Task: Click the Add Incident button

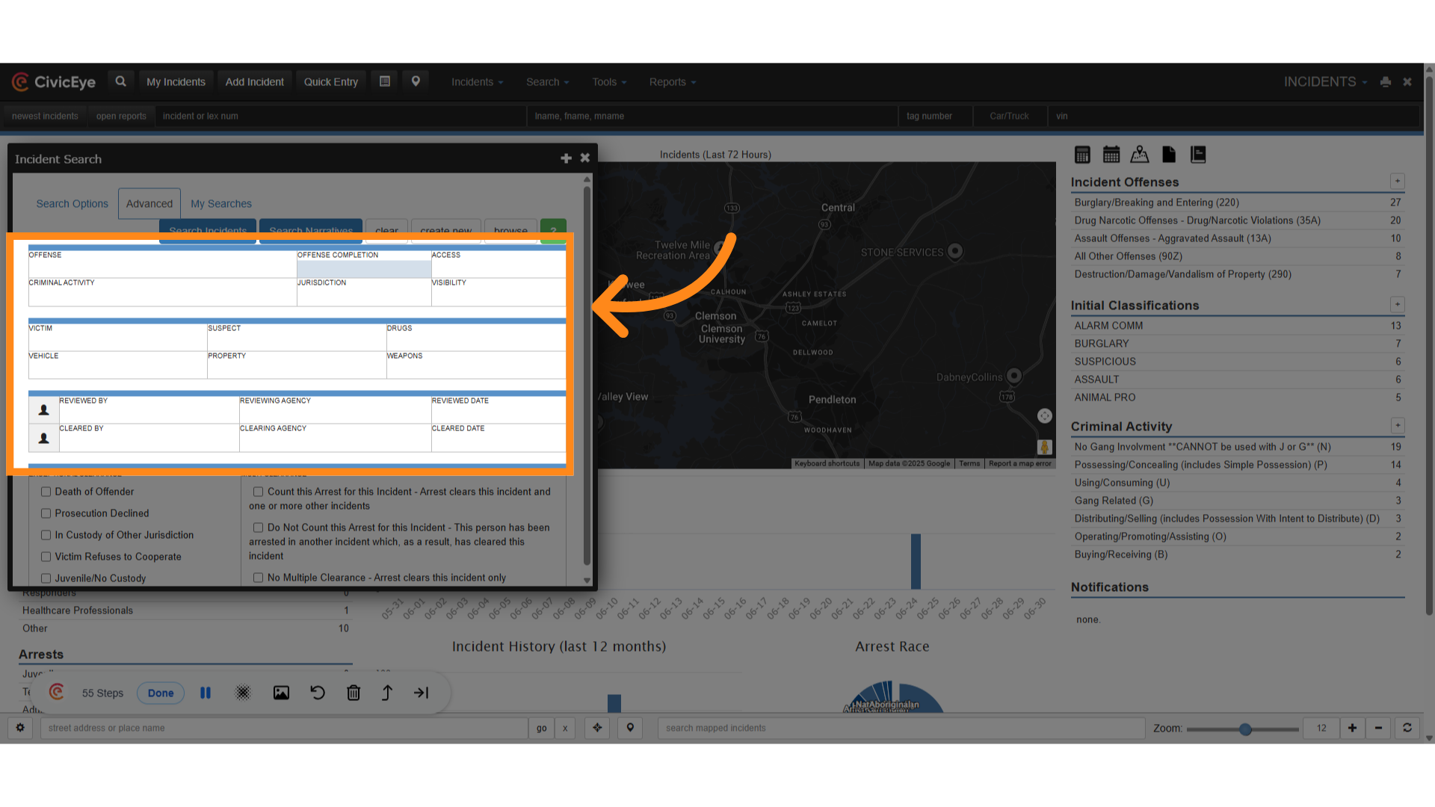Action: point(255,82)
